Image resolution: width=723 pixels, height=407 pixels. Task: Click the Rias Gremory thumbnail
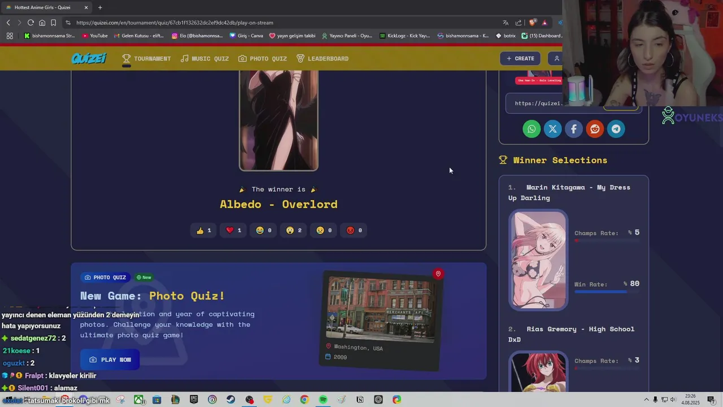tap(538, 371)
